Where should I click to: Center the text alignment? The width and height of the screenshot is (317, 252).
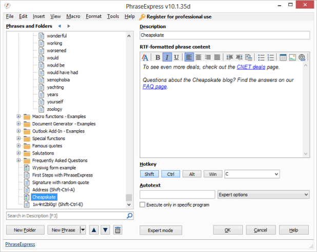point(199,57)
